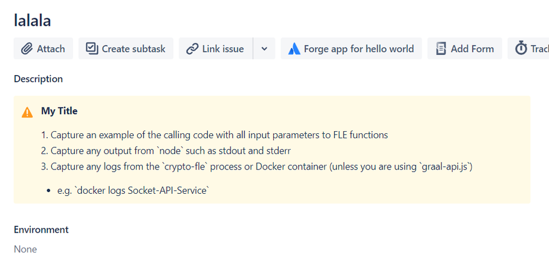This screenshot has height=265, width=549.
Task: Click the docker logs Socket-API-Service bullet
Action: pos(133,190)
